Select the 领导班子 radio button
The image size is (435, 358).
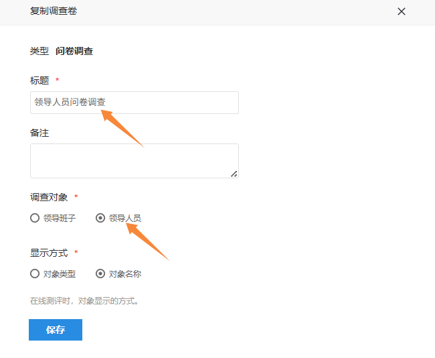point(35,218)
